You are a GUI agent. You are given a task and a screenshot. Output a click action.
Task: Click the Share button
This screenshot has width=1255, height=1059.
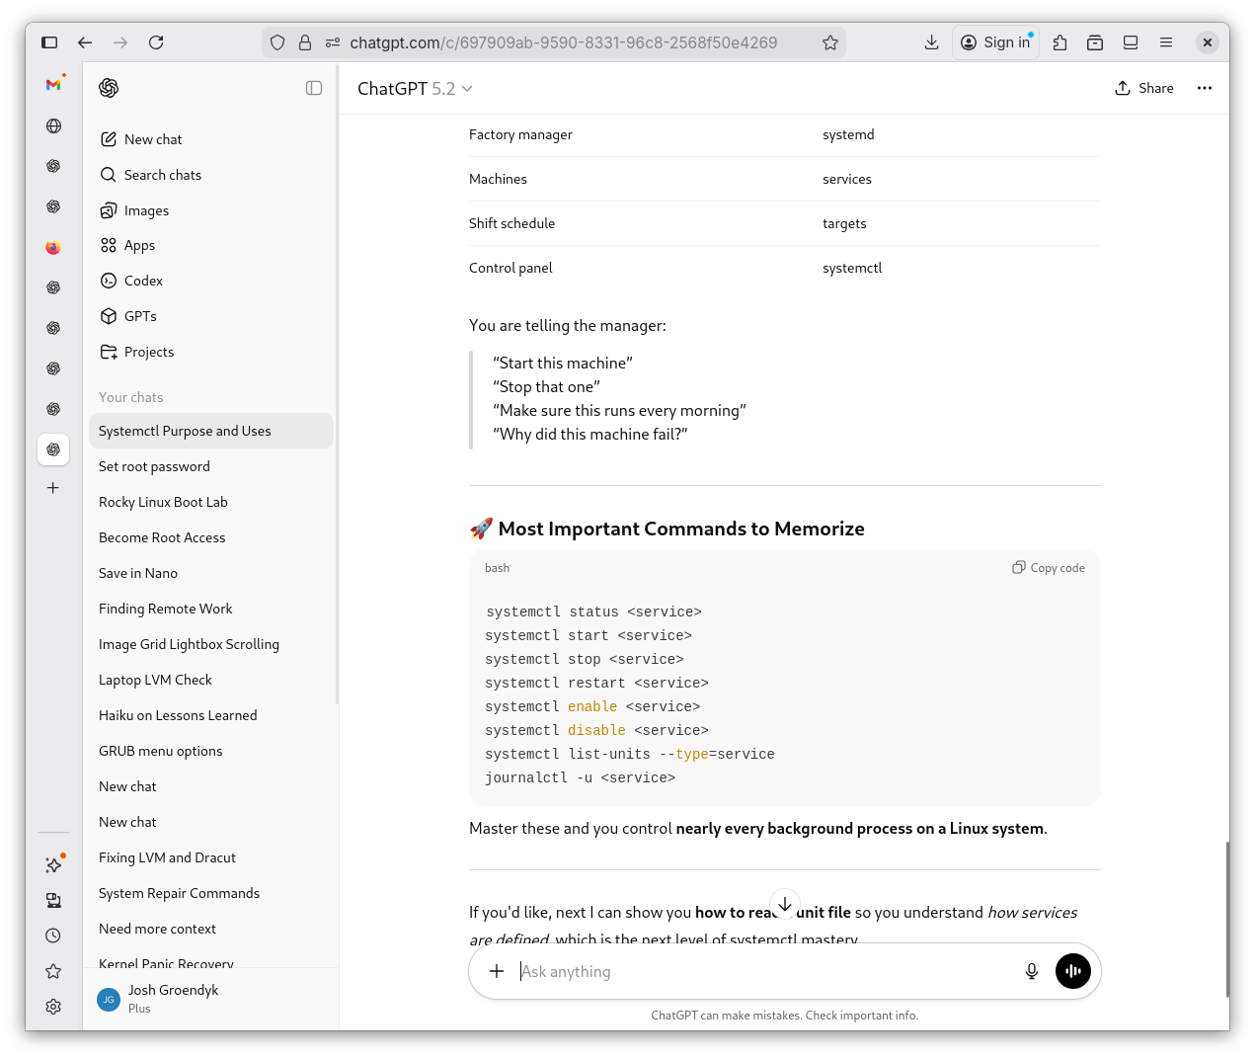click(x=1143, y=88)
